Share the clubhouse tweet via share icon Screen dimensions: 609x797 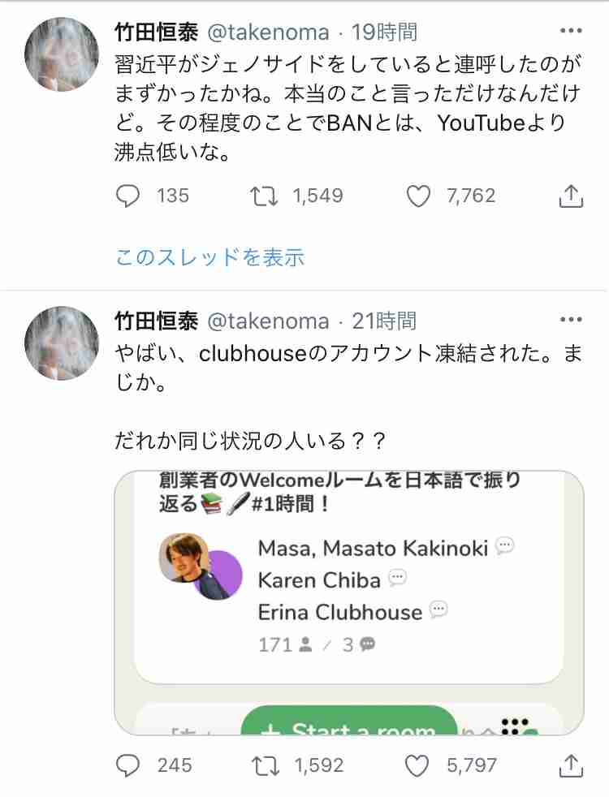[x=570, y=765]
